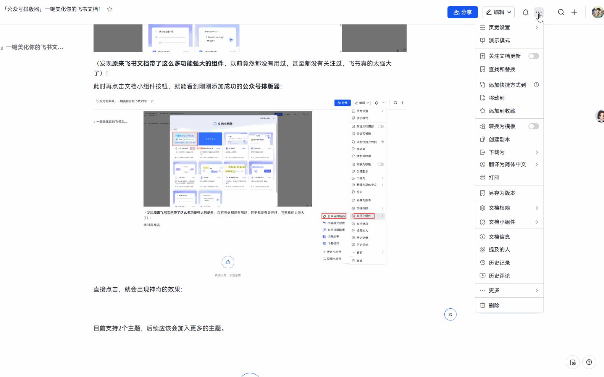Toggle the 转换为模板 switch

click(x=533, y=126)
